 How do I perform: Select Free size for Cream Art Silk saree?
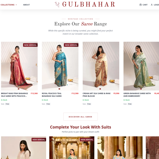tap(89, 104)
